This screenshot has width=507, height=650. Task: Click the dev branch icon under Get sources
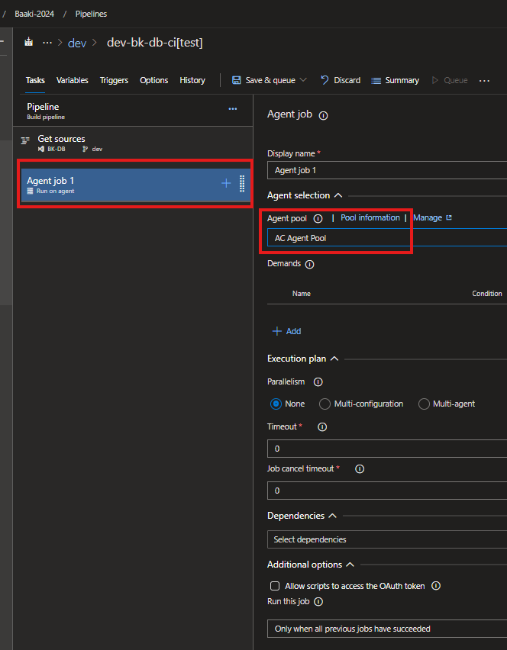[x=85, y=149]
